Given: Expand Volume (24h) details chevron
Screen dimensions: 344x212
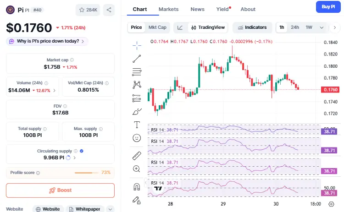Looking at the screenshot, I should [55, 91].
